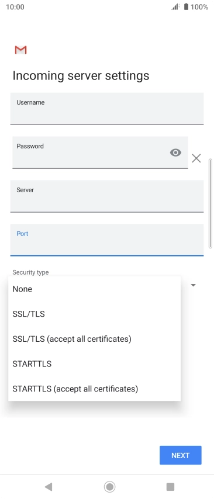Image resolution: width=214 pixels, height=499 pixels.
Task: Clear the password with the X icon
Action: click(196, 158)
